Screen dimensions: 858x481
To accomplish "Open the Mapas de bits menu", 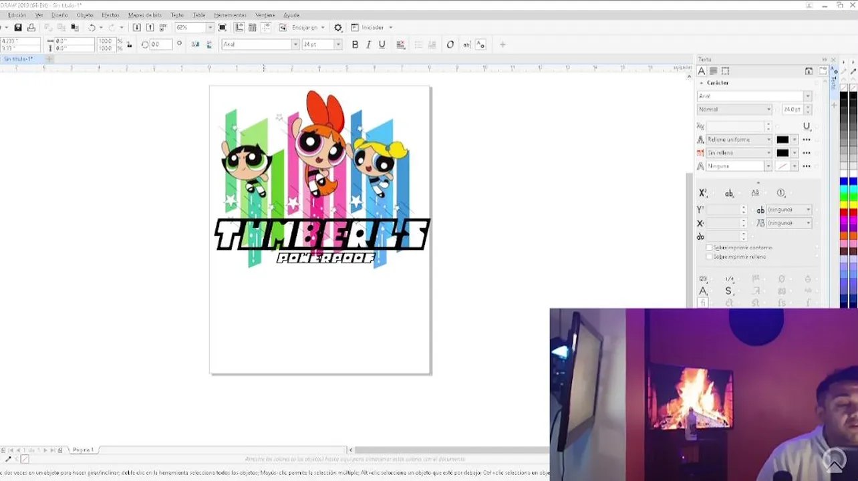I will [145, 15].
